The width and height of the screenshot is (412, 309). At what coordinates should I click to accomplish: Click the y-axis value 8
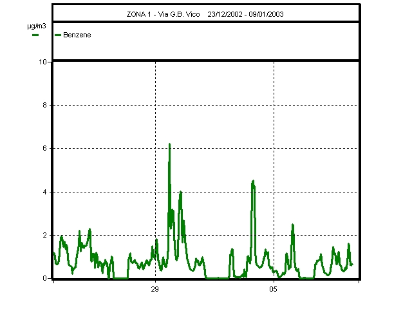click(44, 105)
